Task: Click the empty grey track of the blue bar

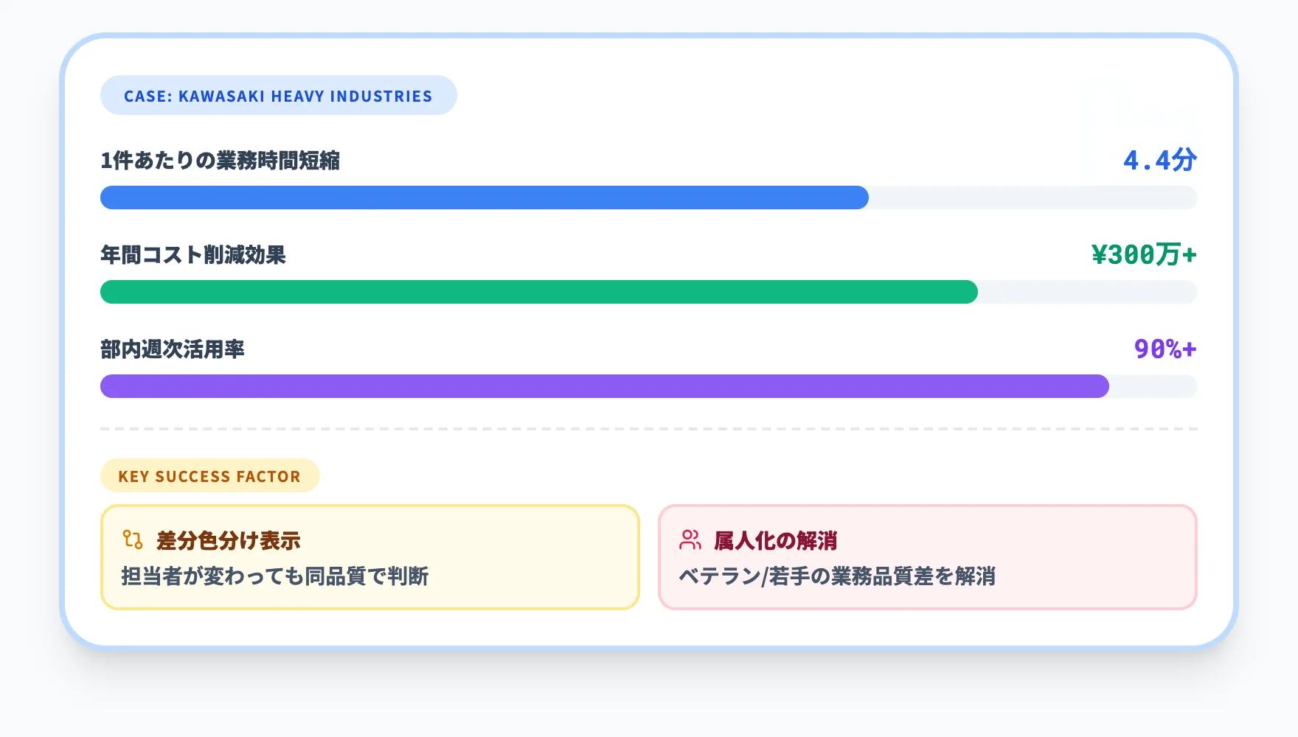Action: pyautogui.click(x=1032, y=198)
